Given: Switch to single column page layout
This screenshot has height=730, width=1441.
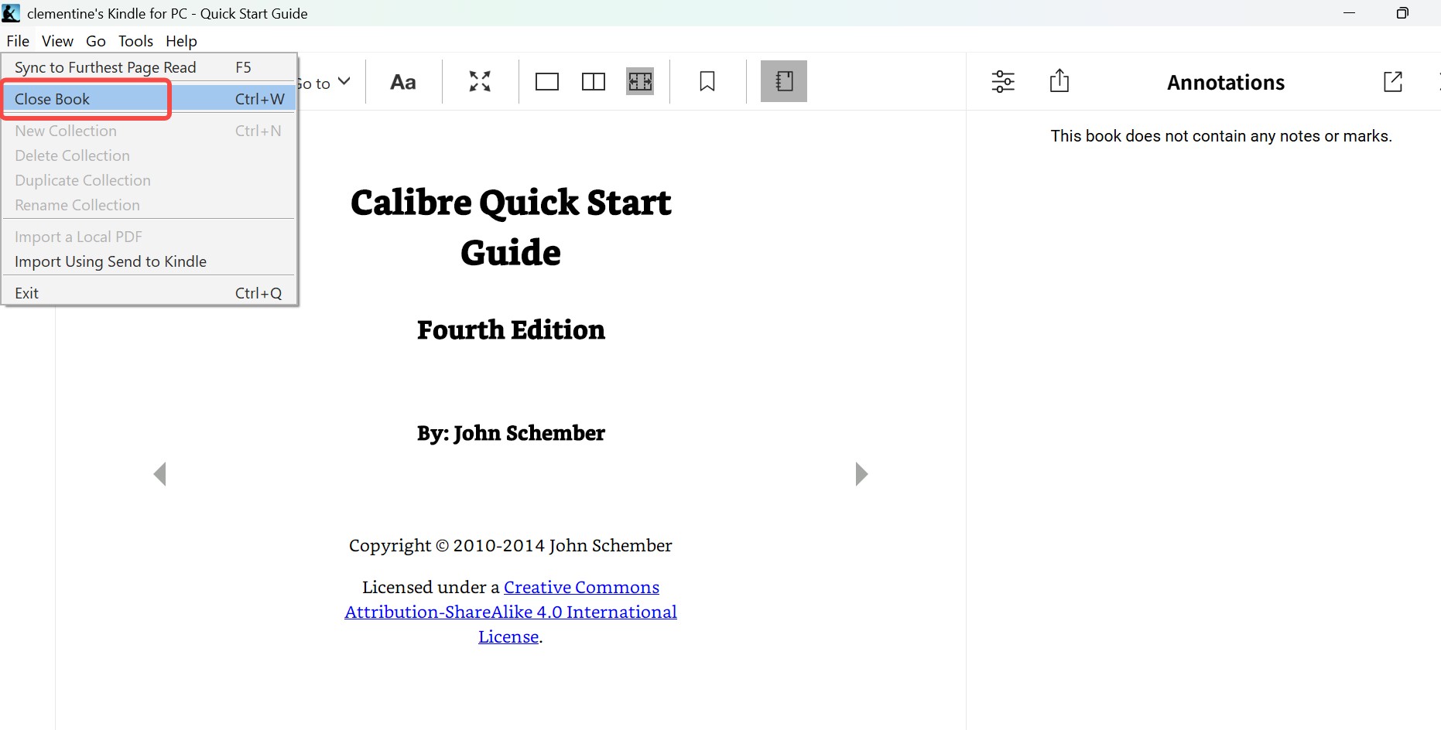Looking at the screenshot, I should pos(547,81).
